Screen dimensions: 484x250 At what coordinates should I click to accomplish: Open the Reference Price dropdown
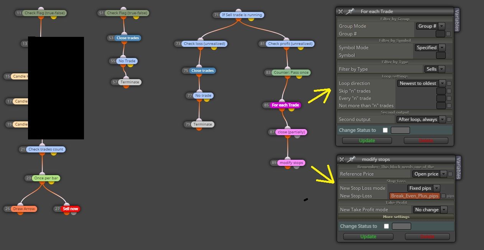tap(430, 174)
